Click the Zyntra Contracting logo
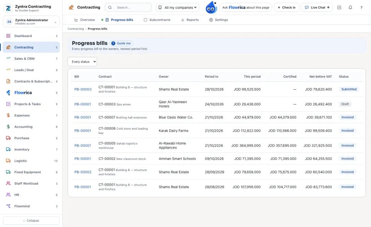The width and height of the screenshot is (371, 227). (x=8, y=8)
